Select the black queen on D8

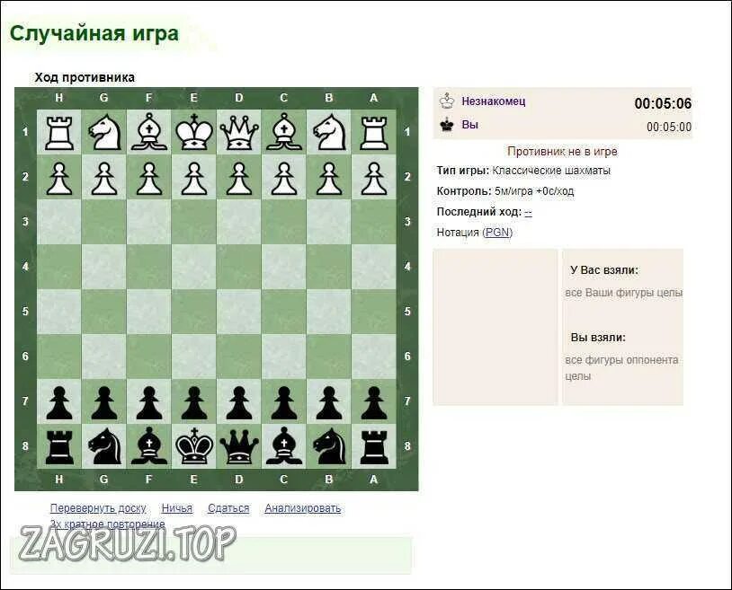click(x=239, y=446)
